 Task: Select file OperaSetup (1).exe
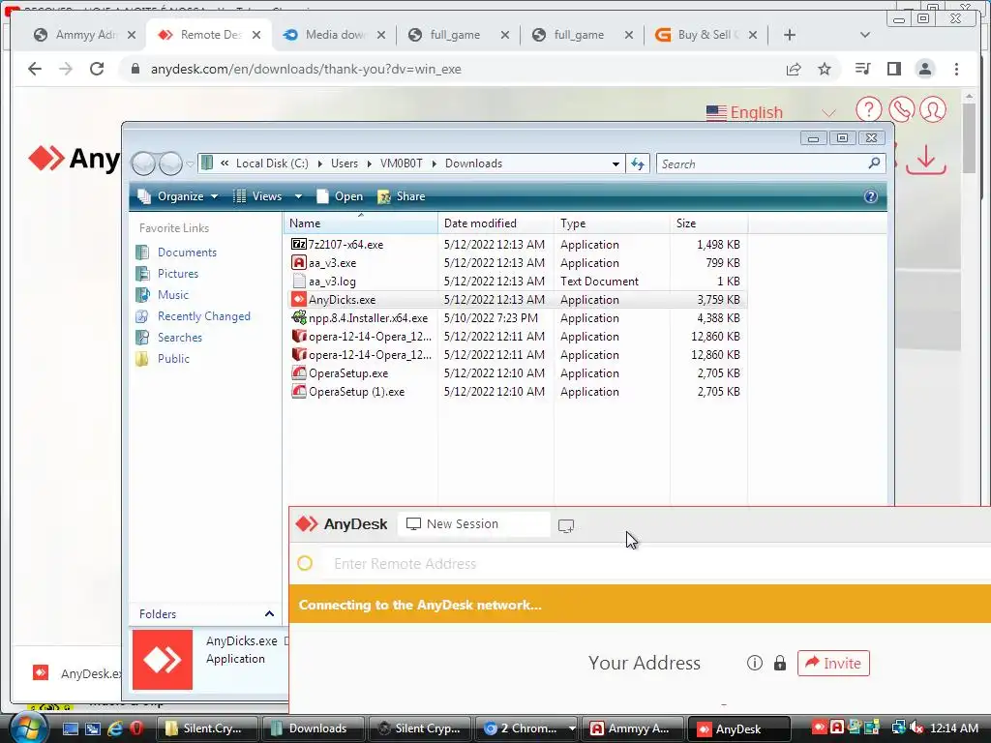click(356, 392)
